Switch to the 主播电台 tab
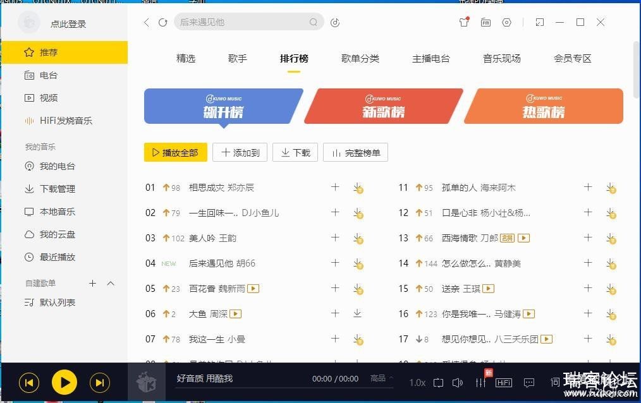 pyautogui.click(x=431, y=58)
